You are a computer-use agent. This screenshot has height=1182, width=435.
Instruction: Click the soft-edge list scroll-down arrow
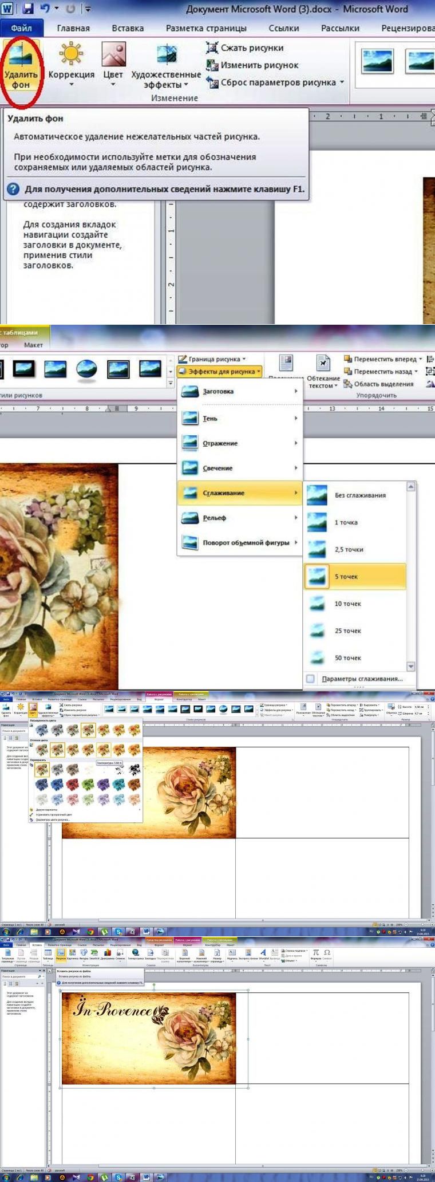tap(410, 667)
